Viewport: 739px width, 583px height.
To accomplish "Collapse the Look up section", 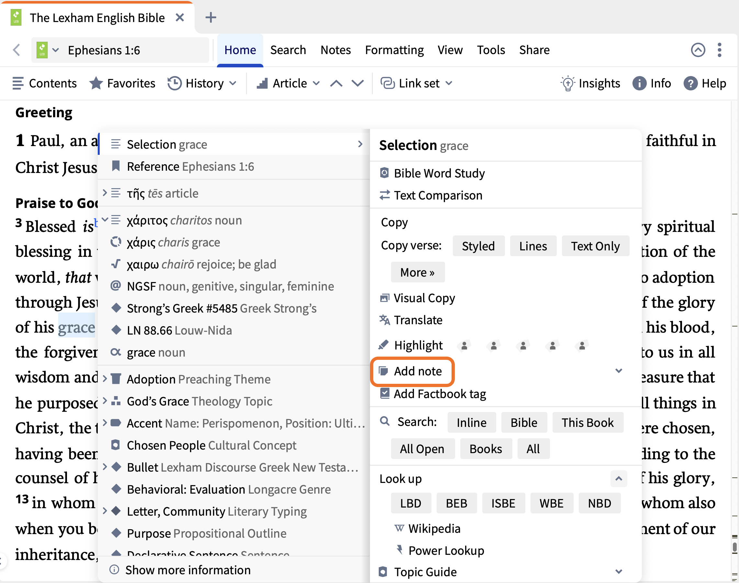I will tap(619, 479).
